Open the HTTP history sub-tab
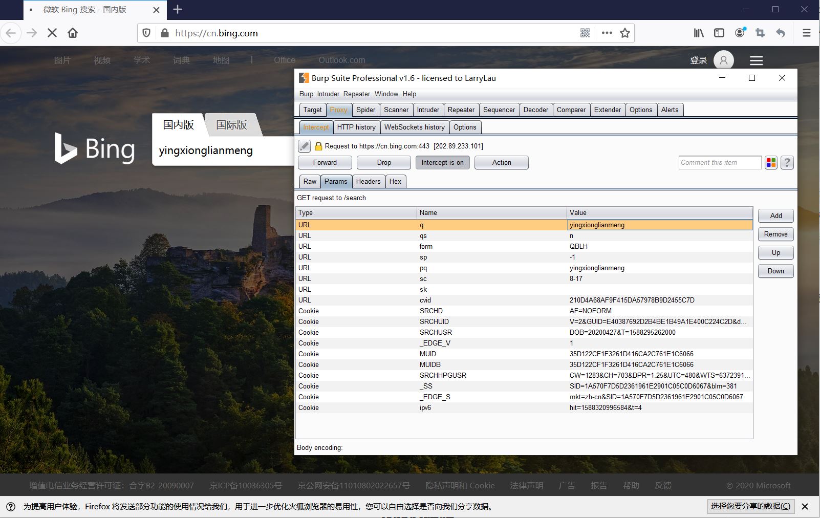Viewport: 820px width, 518px height. pyautogui.click(x=356, y=127)
